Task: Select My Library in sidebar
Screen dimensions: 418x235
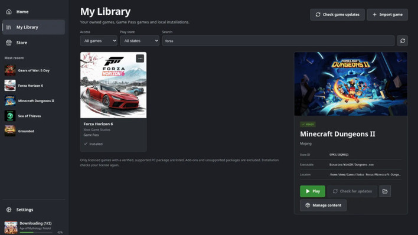Action: coord(33,27)
